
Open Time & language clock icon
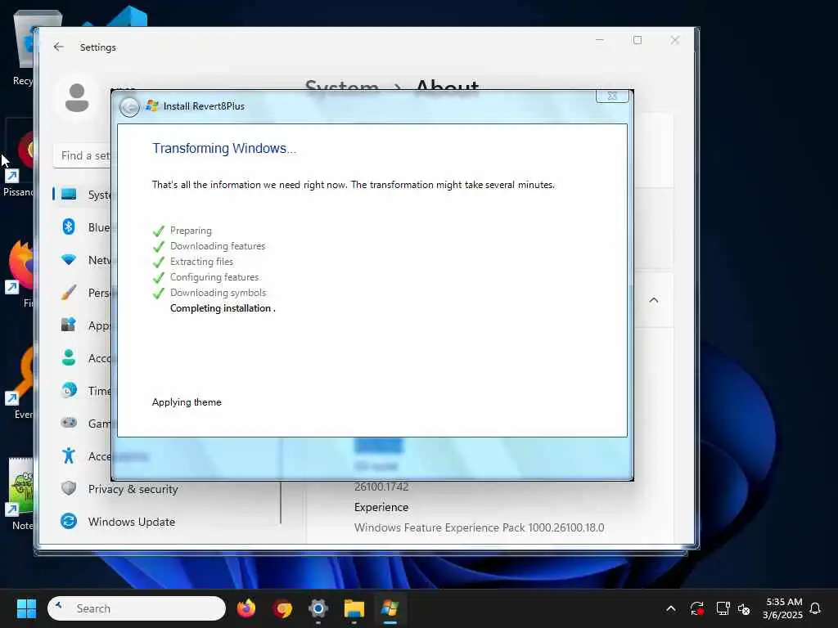tap(69, 390)
